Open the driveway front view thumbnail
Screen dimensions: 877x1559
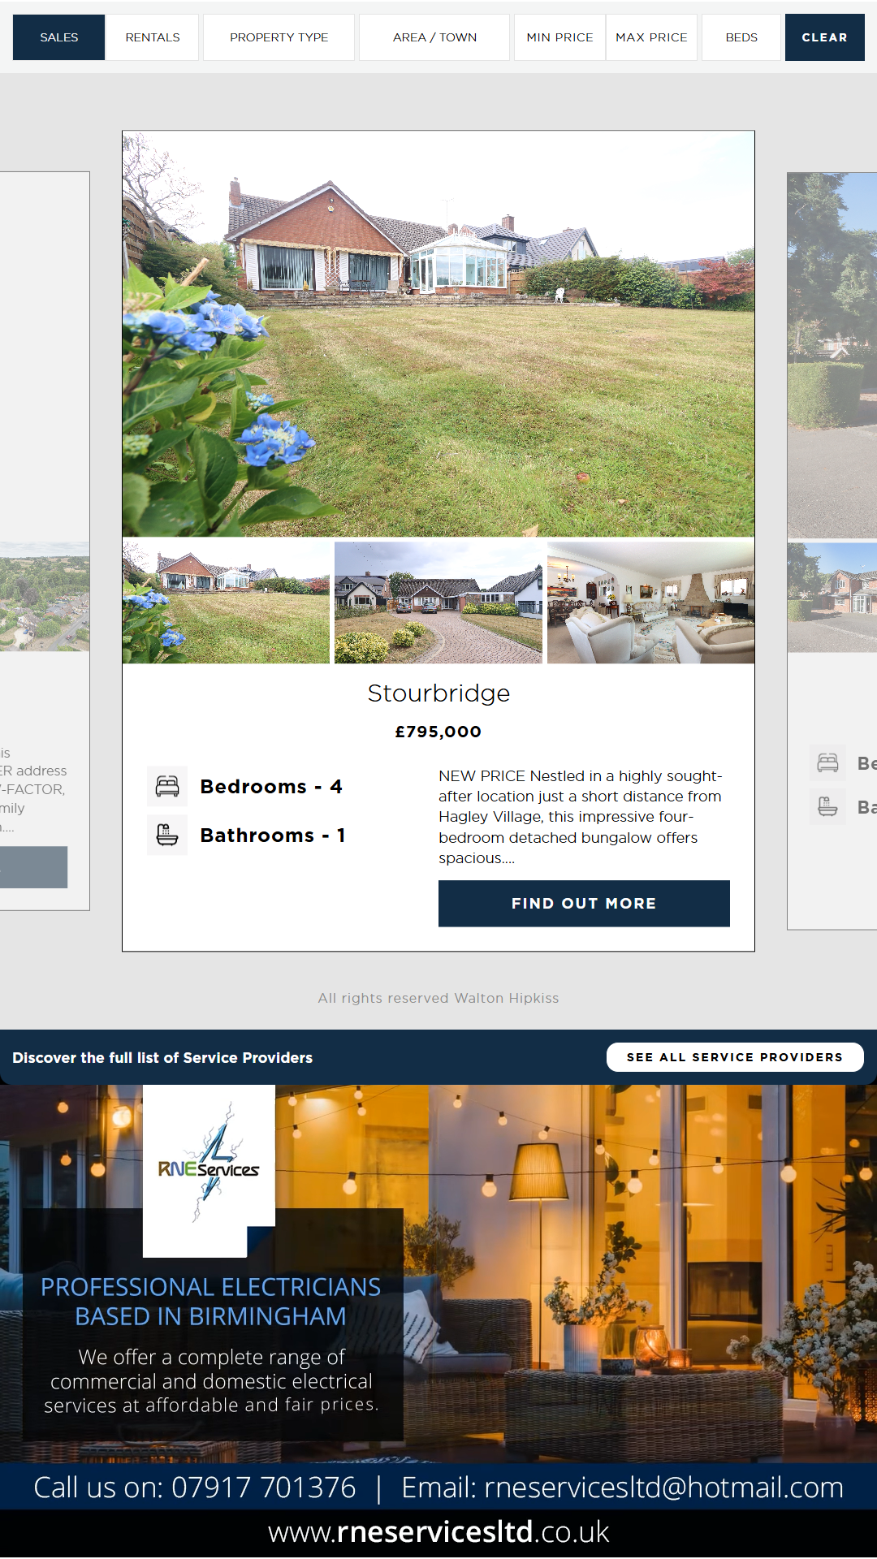coord(438,602)
